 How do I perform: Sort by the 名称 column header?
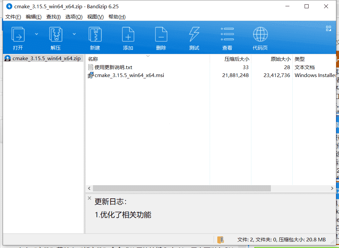pyautogui.click(x=93, y=59)
